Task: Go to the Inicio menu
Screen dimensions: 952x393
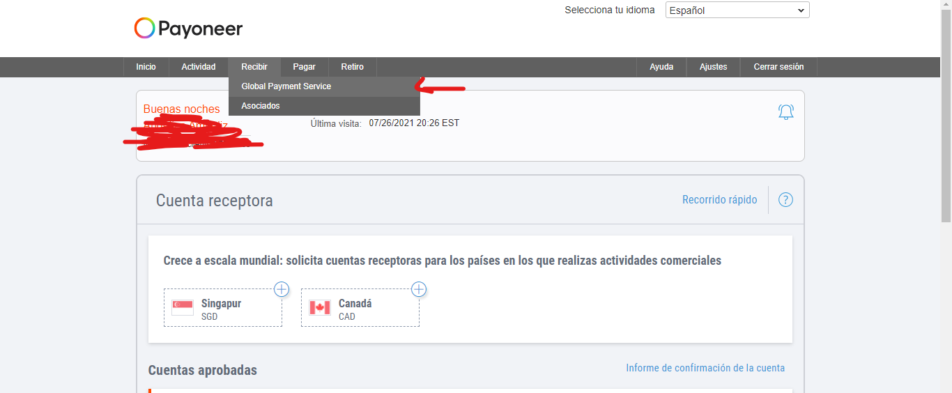Action: click(x=146, y=67)
